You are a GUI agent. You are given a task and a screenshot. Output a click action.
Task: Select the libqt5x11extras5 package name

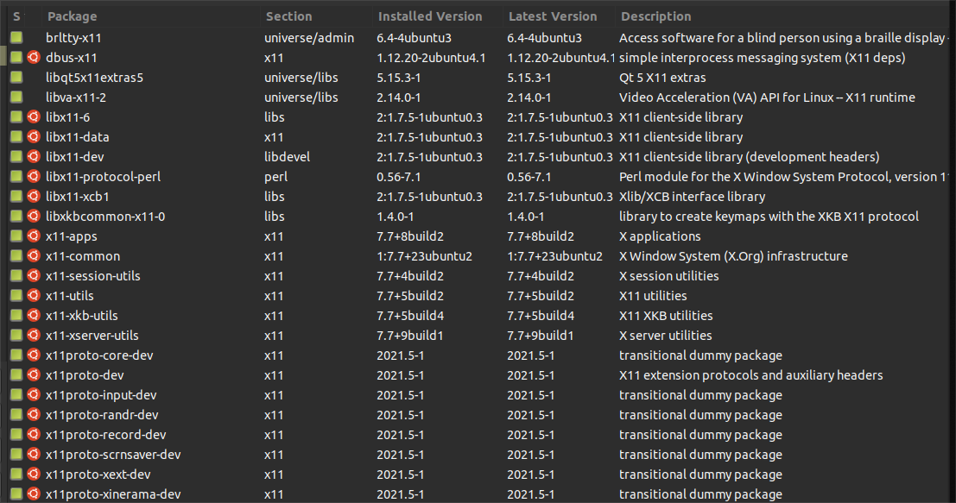pyautogui.click(x=94, y=78)
